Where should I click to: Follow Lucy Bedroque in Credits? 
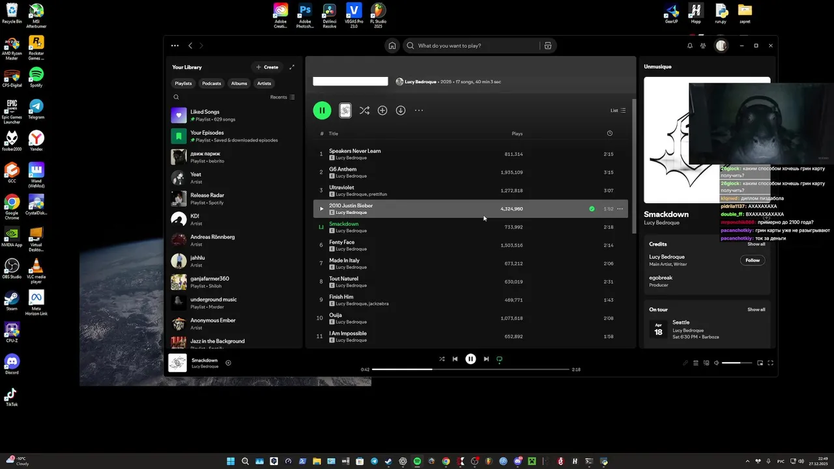pos(753,260)
